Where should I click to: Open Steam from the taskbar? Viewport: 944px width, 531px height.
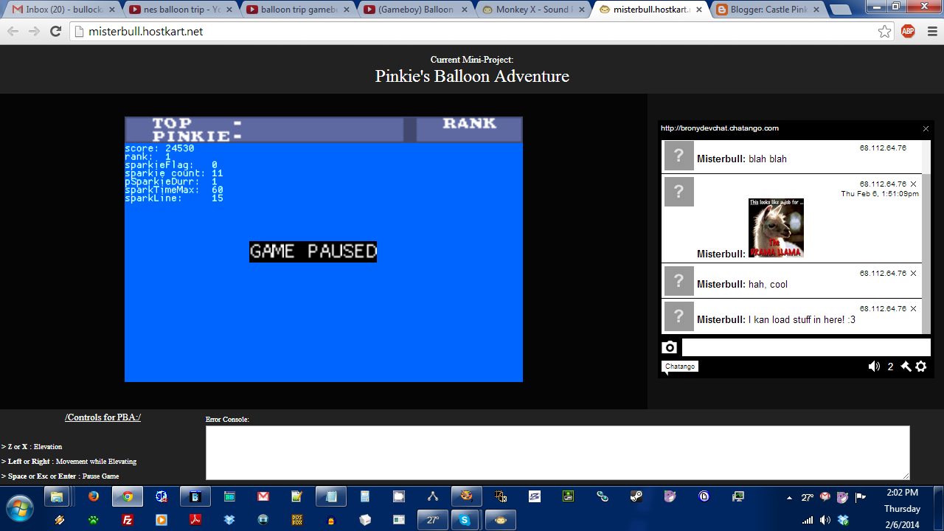click(x=636, y=496)
